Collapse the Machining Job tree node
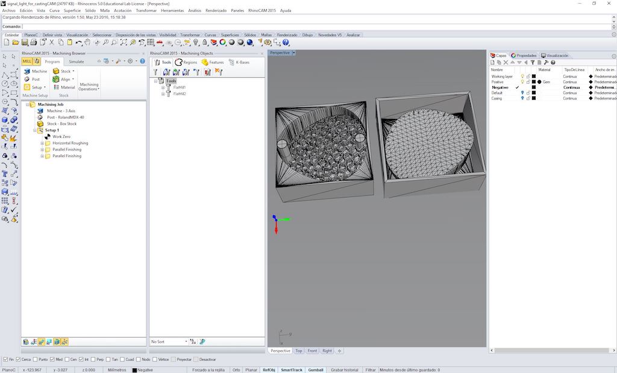 click(x=27, y=105)
